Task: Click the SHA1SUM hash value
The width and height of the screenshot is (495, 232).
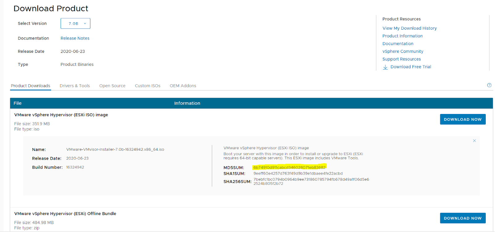Action: click(298, 174)
